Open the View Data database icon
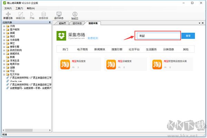 pos(43,14)
